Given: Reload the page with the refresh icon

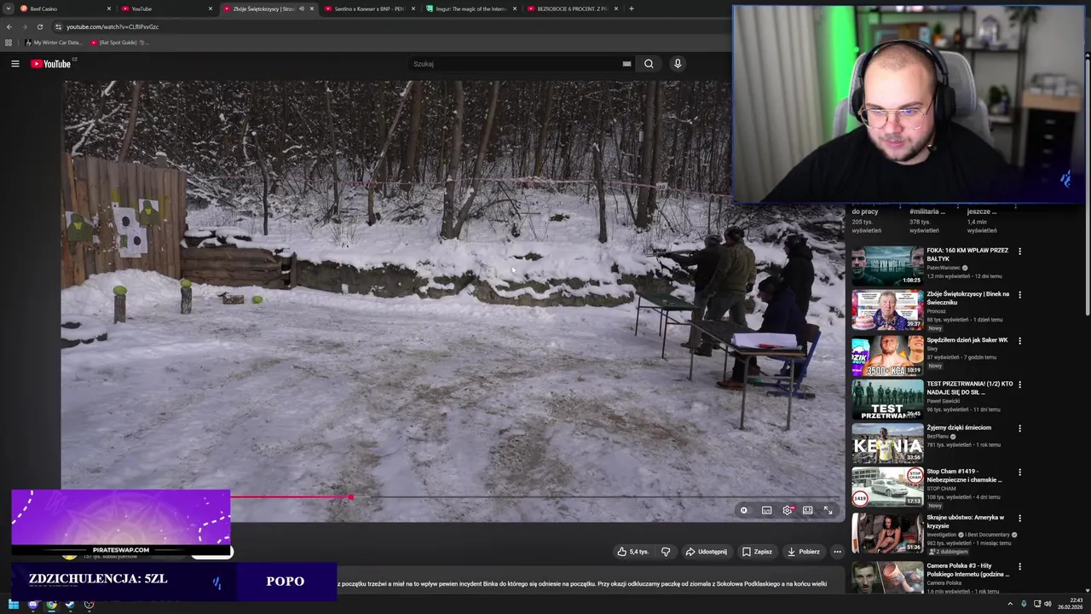Looking at the screenshot, I should coord(39,26).
